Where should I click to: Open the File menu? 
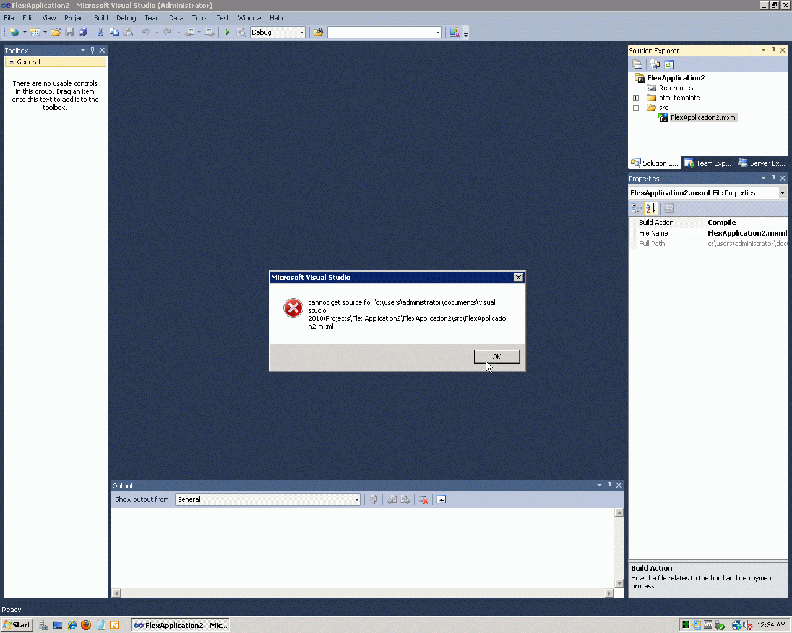click(x=9, y=18)
